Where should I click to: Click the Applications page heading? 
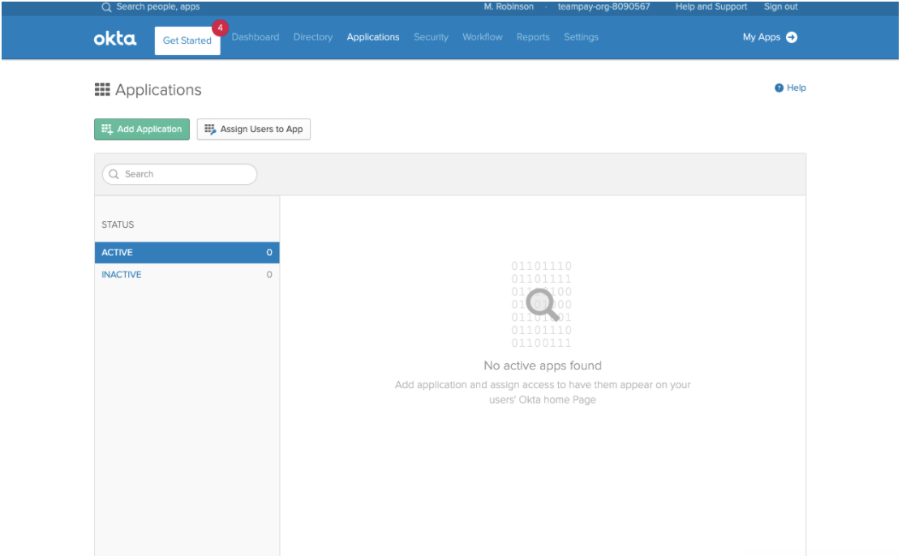(x=158, y=90)
